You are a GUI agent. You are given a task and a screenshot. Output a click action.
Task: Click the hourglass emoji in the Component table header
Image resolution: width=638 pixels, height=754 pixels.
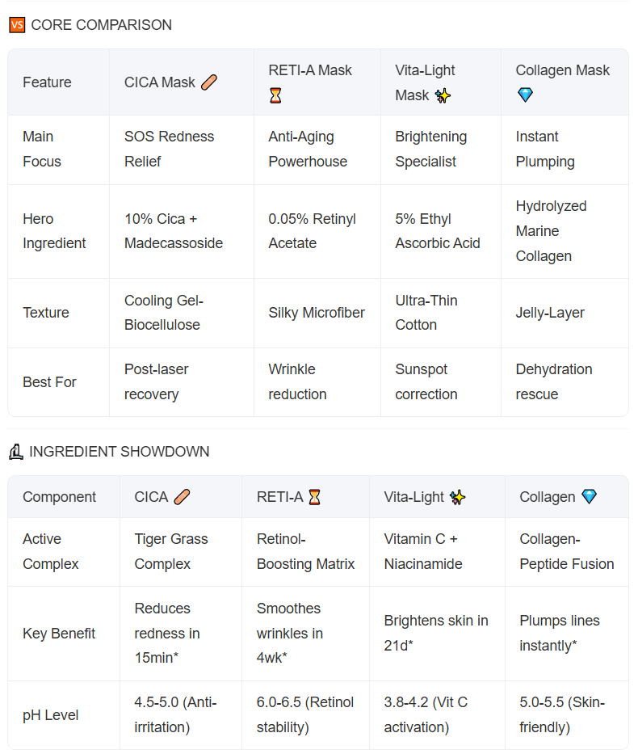pyautogui.click(x=314, y=497)
